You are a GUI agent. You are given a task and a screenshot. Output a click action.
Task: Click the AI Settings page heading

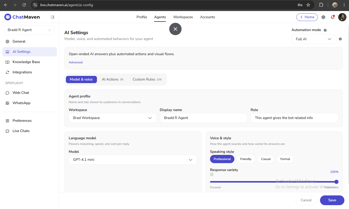[x=76, y=33]
